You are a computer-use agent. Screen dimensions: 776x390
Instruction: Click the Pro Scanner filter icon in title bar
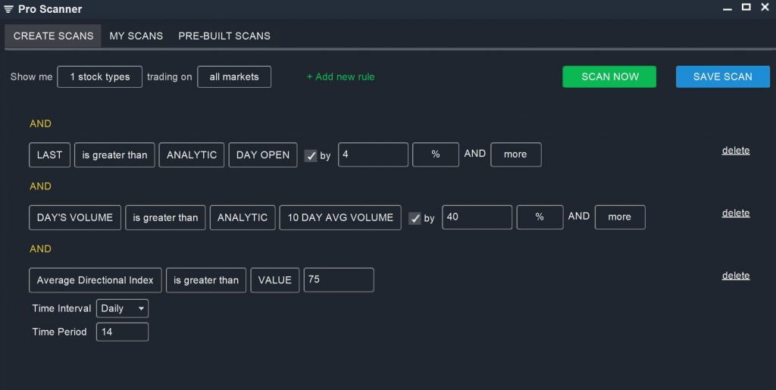point(8,9)
